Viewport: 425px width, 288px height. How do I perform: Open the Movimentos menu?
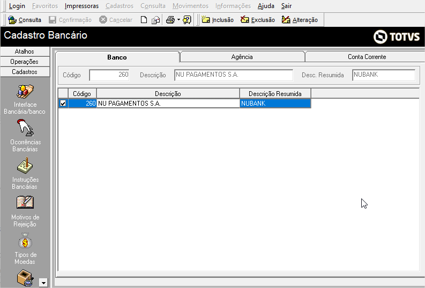coord(191,6)
